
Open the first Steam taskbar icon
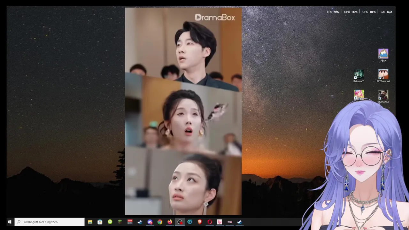140,222
